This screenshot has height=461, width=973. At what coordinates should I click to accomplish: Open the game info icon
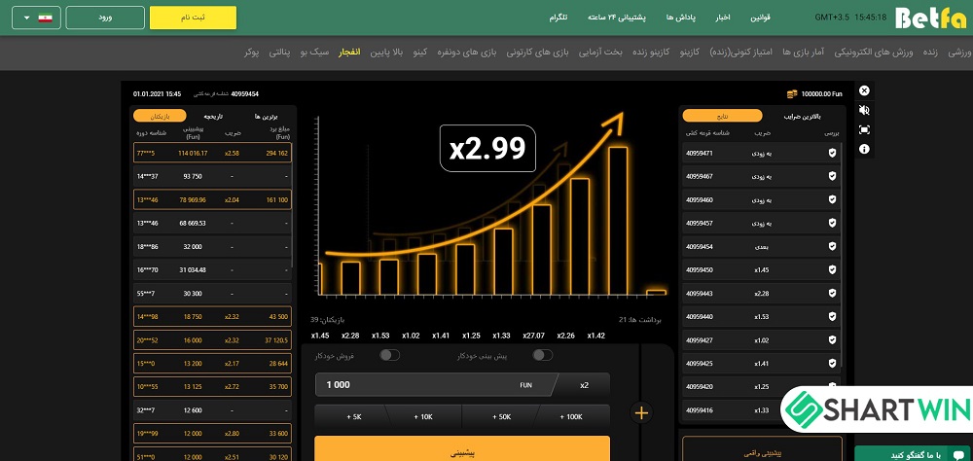click(864, 150)
